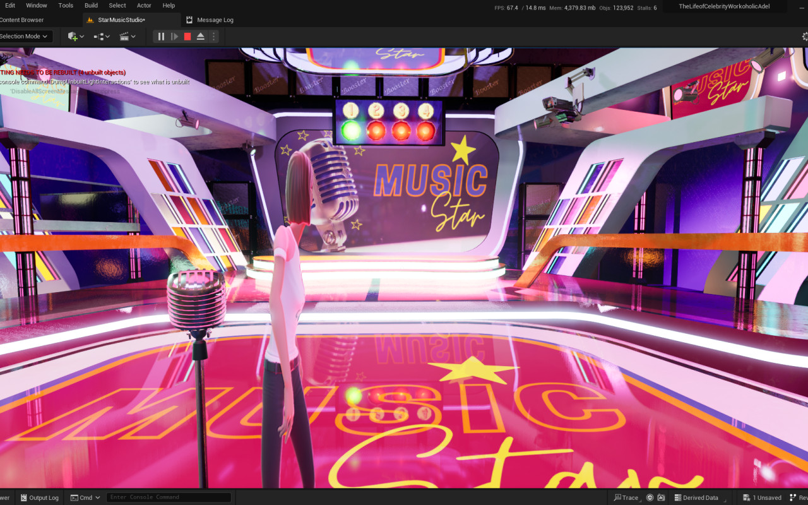Open the Cmd console type dropdown
The image size is (808, 505).
click(85, 497)
